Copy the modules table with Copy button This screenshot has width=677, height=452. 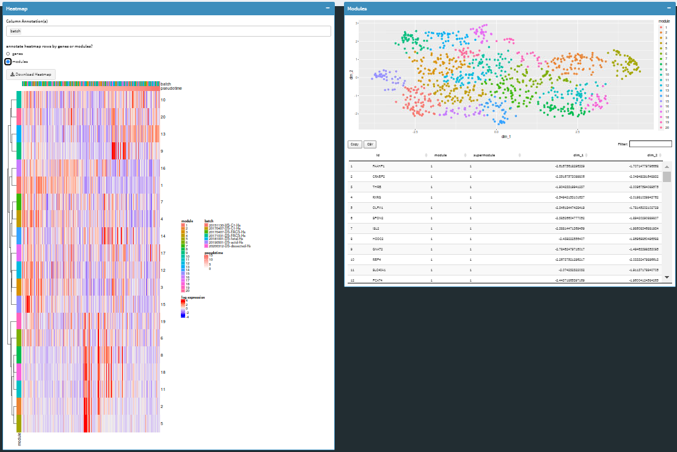coord(354,144)
